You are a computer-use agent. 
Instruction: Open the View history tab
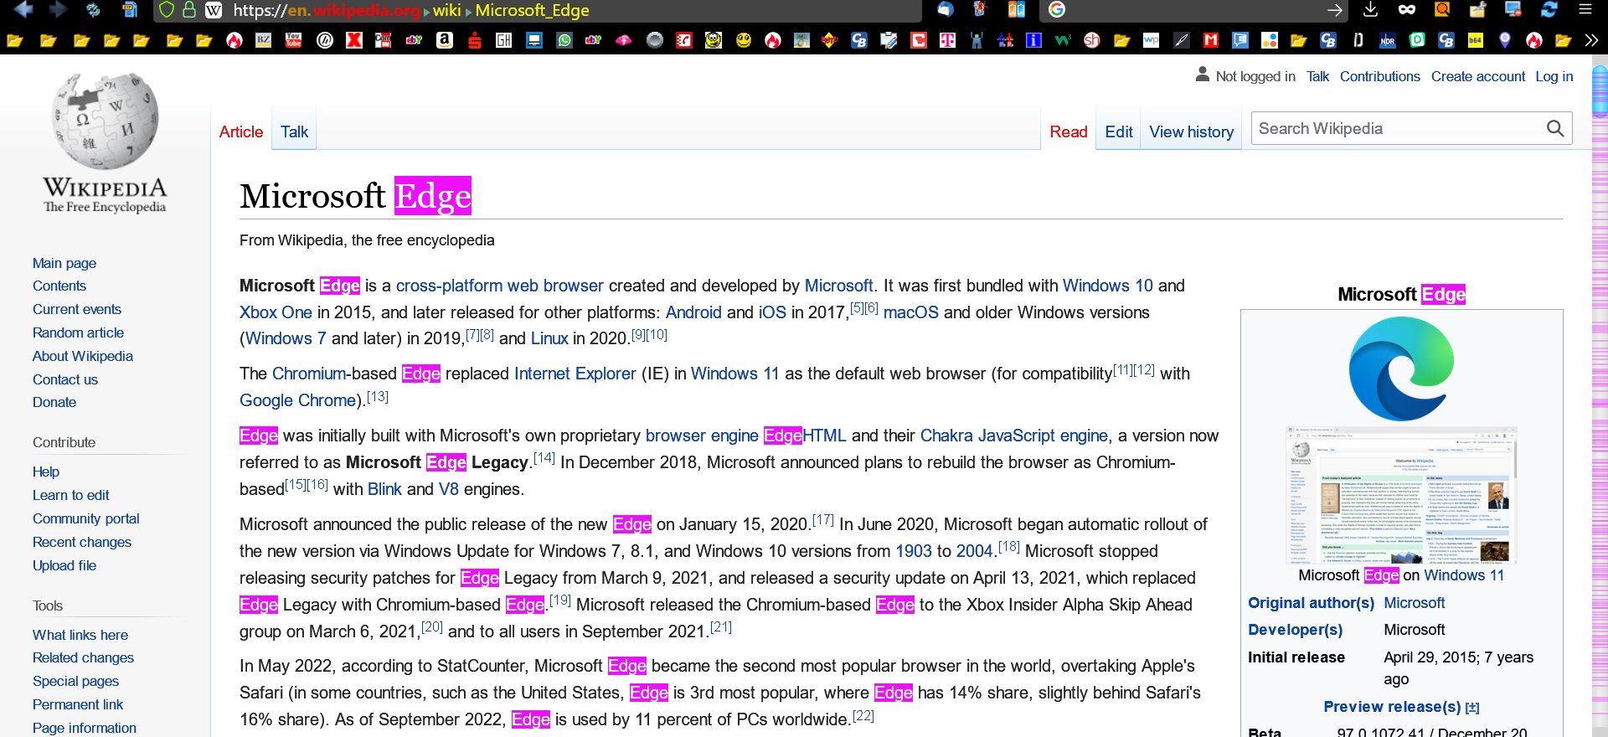coord(1192,131)
